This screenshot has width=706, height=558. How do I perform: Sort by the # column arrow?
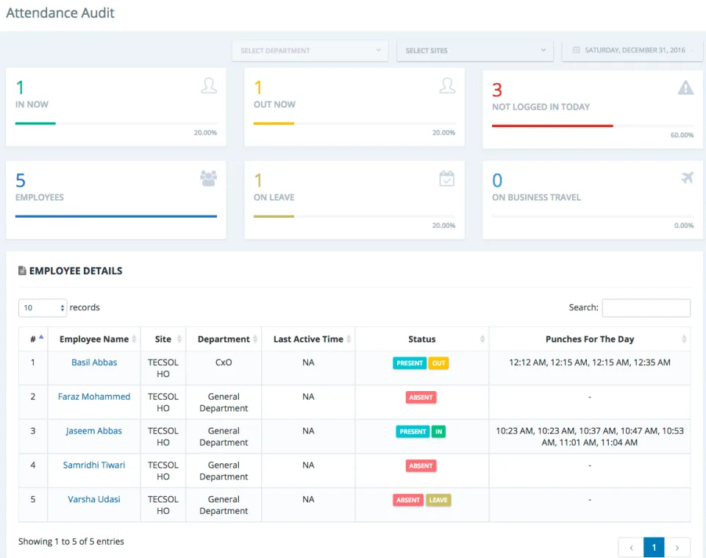click(x=41, y=337)
